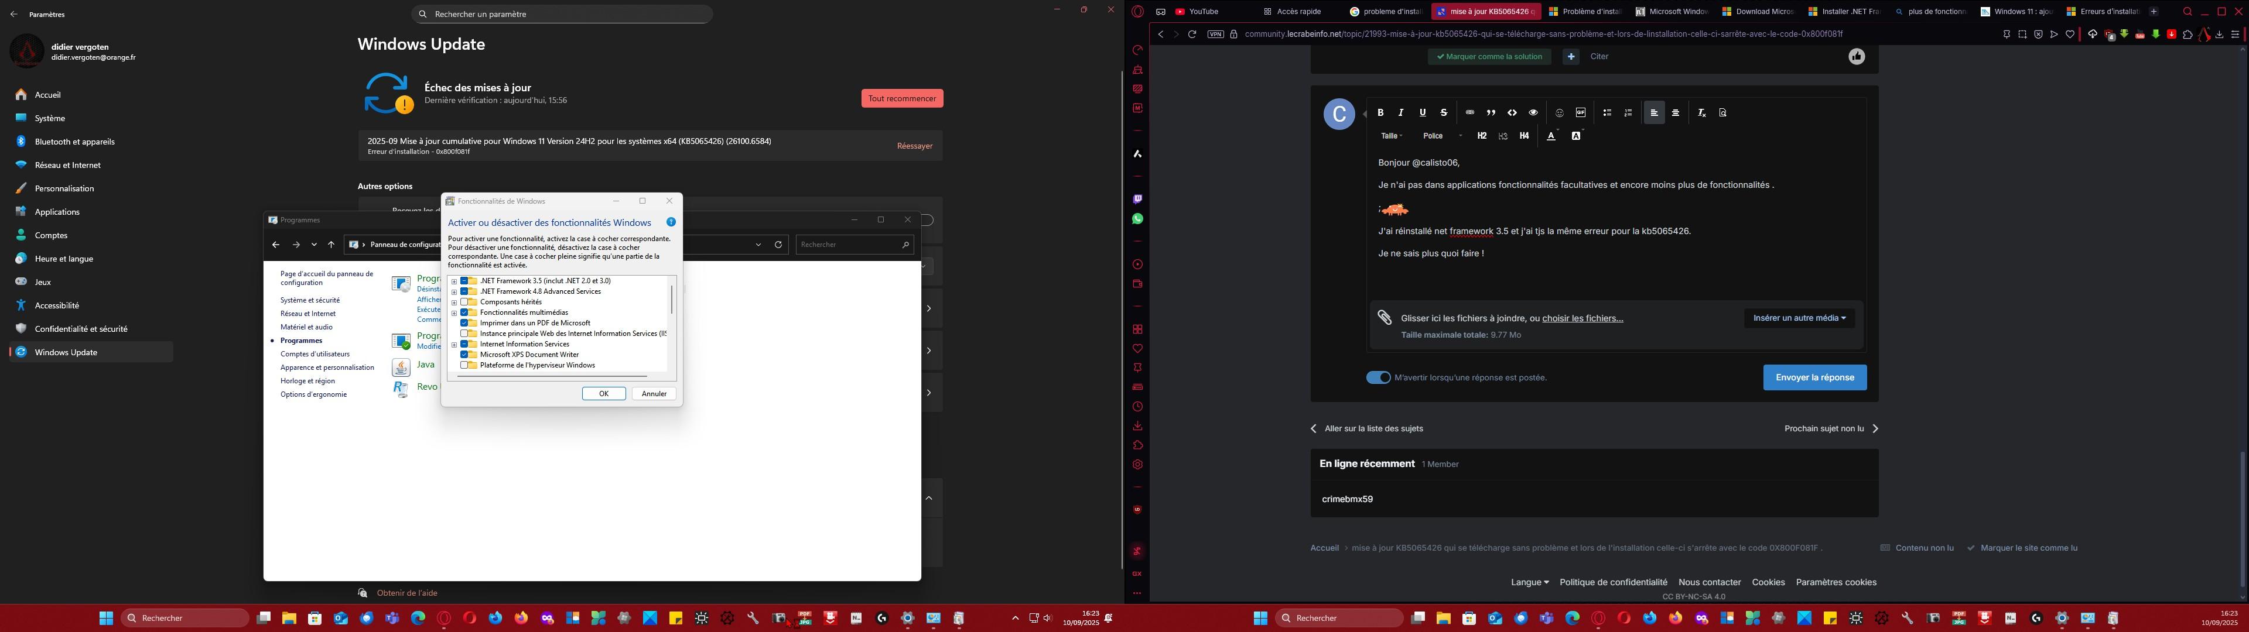Uncheck Fonctionnalités multimédias checkbox

coord(464,312)
